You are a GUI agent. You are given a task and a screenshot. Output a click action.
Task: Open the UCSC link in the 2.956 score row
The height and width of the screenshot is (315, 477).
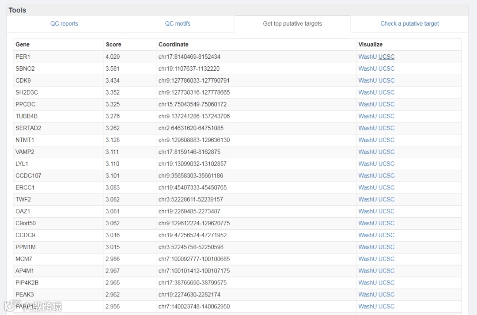(386, 306)
